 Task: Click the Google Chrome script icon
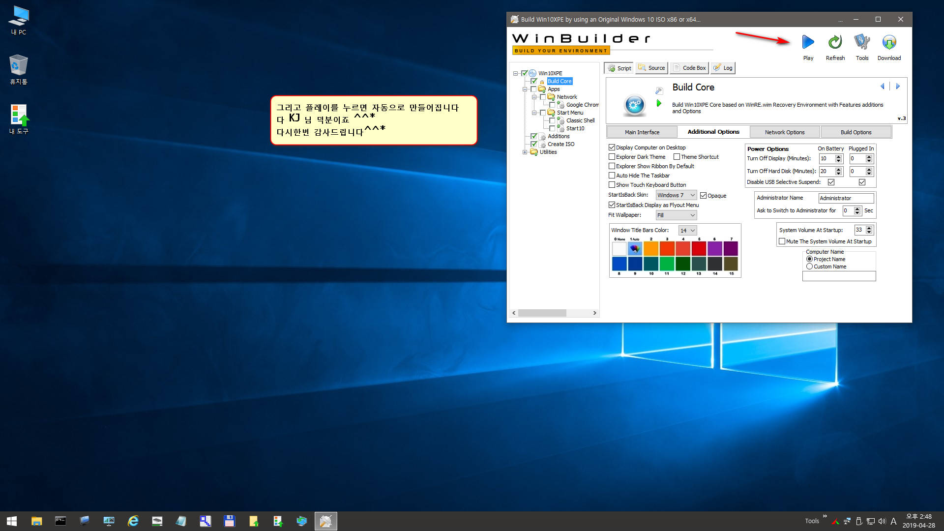(x=560, y=105)
